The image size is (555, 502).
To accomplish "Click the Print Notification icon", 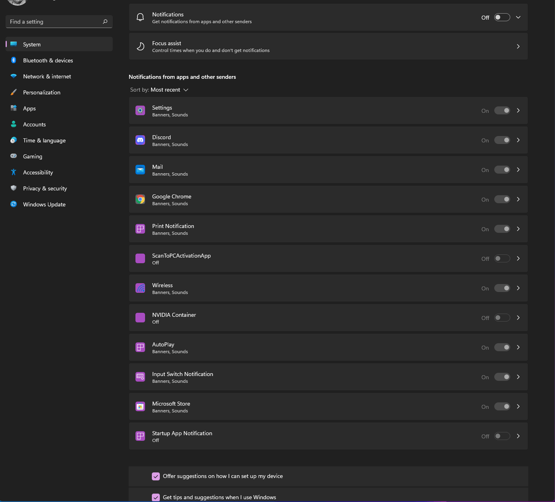I will point(140,229).
